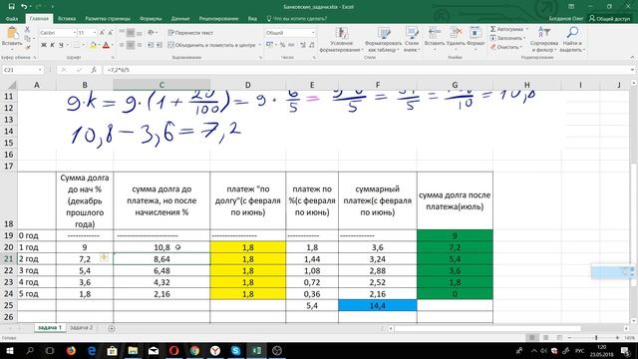This screenshot has width=638, height=359.
Task: Select the blue cell with 14,4
Action: (377, 305)
